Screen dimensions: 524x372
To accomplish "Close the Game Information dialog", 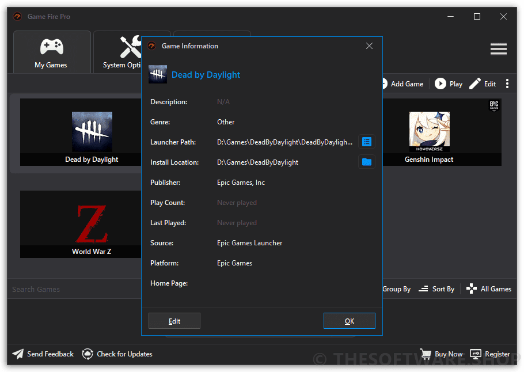I will tap(369, 46).
